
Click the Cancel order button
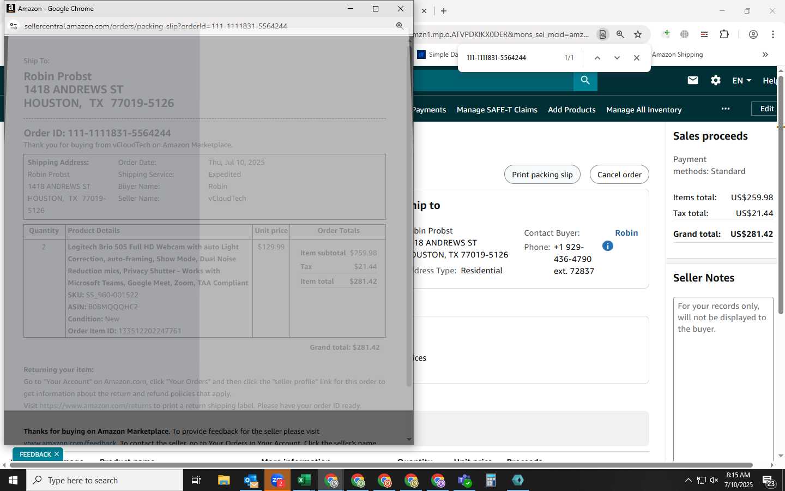tap(619, 175)
